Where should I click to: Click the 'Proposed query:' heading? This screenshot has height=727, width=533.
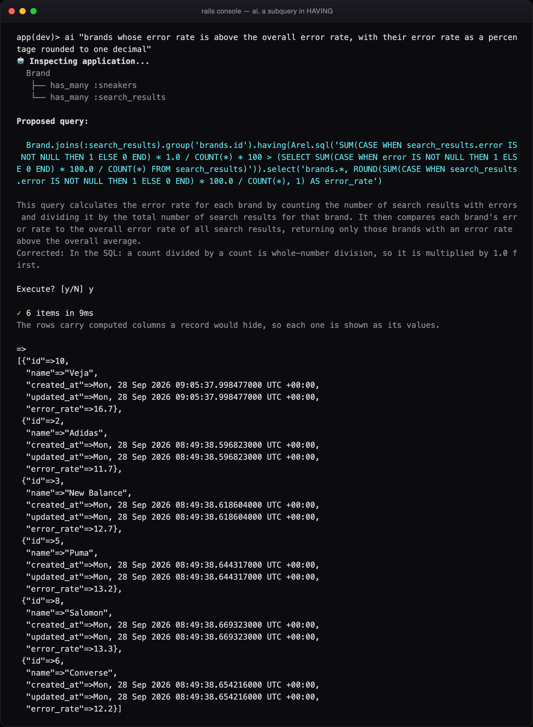point(52,121)
